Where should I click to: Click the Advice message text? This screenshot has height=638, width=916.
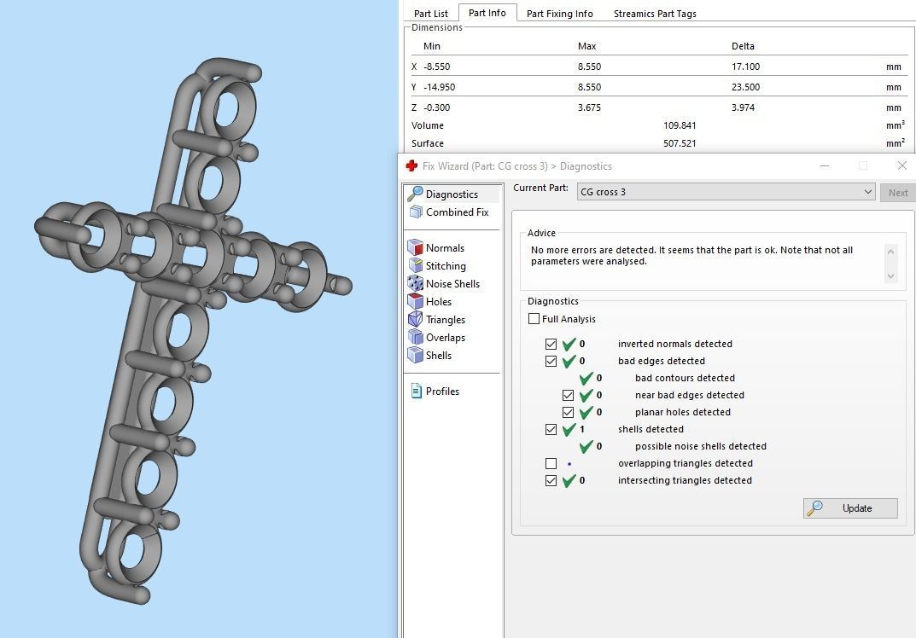(691, 256)
